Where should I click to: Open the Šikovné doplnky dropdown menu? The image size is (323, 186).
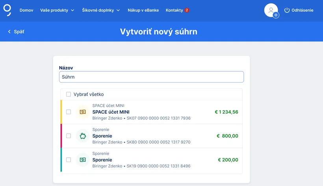pos(101,10)
